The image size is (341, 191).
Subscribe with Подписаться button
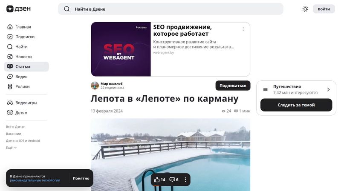(233, 86)
